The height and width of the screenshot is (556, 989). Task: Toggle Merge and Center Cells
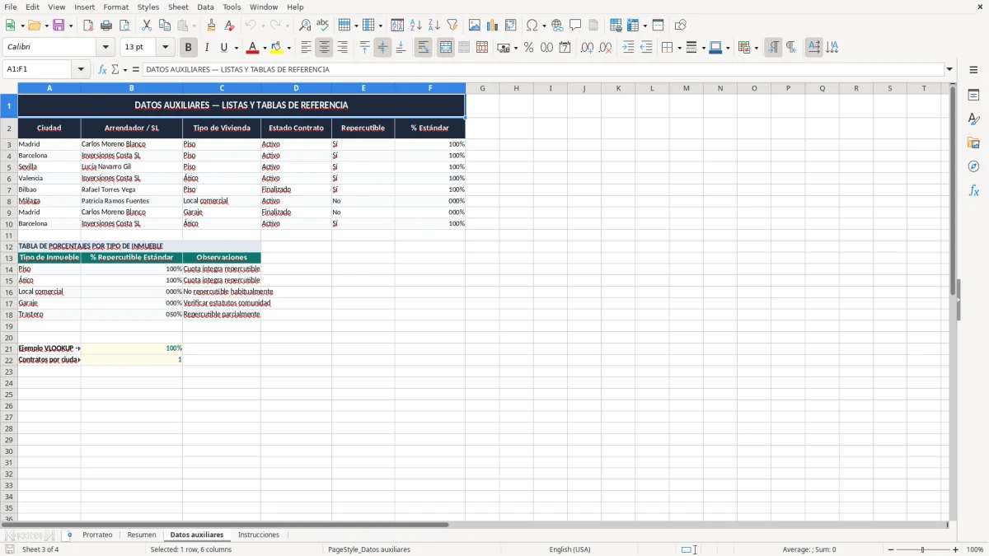coord(446,48)
